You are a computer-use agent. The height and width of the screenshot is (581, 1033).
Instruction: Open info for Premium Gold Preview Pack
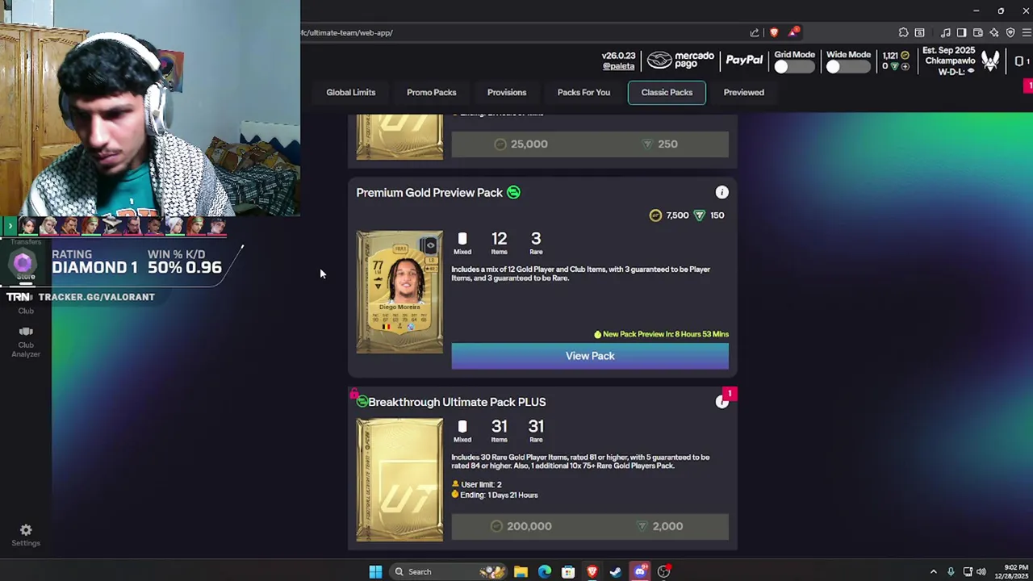coord(721,192)
